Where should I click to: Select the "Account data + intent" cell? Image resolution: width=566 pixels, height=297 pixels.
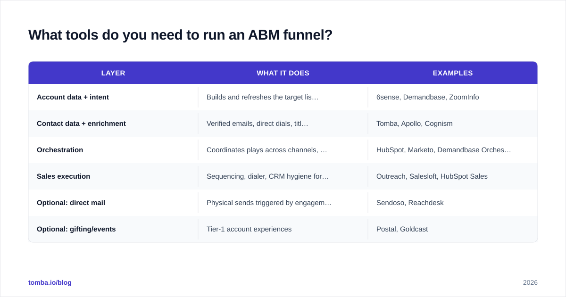[x=113, y=97]
